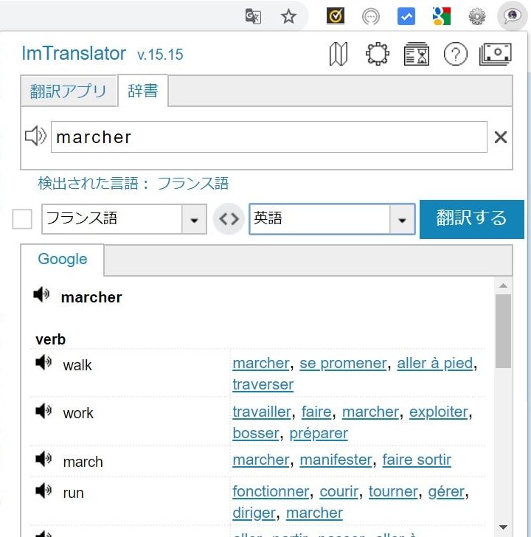Expand the フランス語 source language dropdown
Image resolution: width=531 pixels, height=537 pixels.
point(194,220)
